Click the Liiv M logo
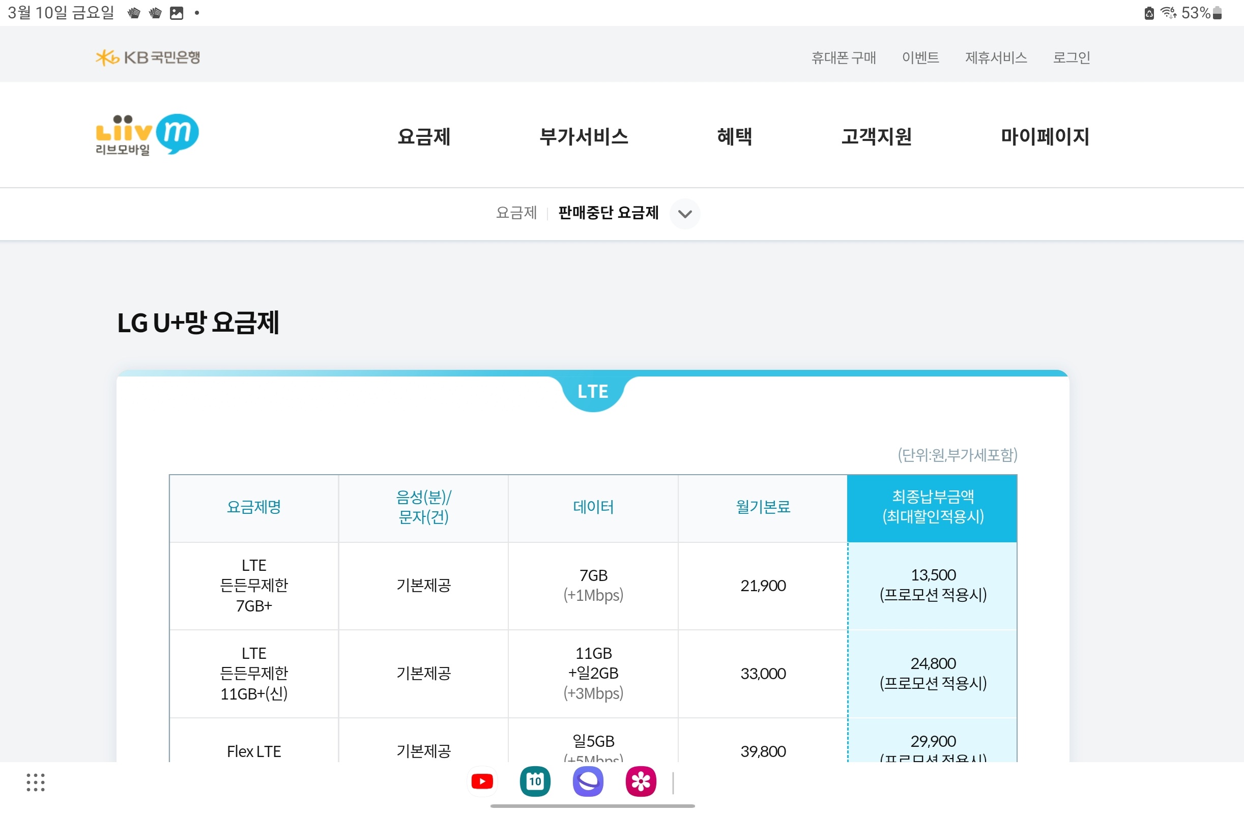 [x=147, y=135]
